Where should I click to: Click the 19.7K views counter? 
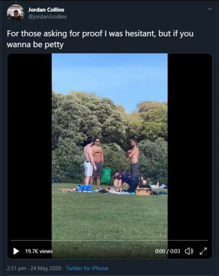39,251
